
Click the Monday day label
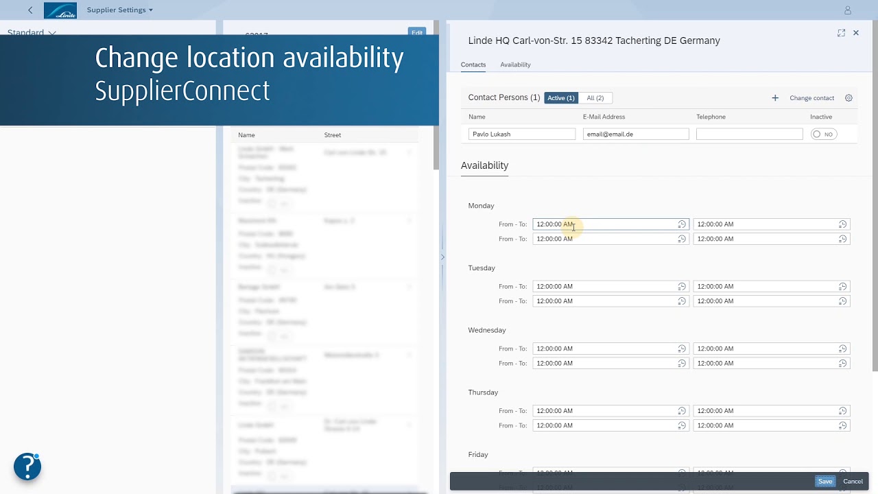481,206
